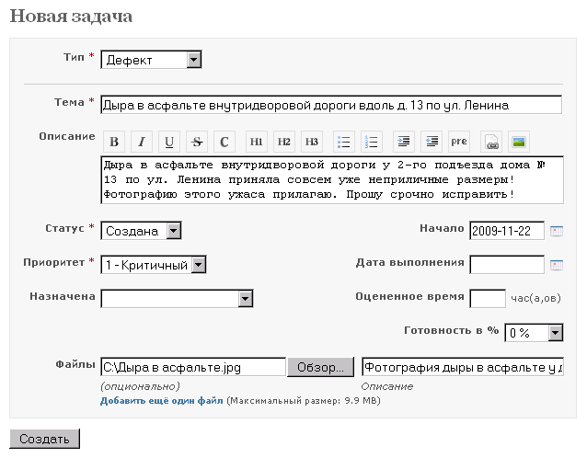This screenshot has height=458, width=587.
Task: Click the file path field with Дыра в асфальте.jpg
Action: pyautogui.click(x=193, y=367)
